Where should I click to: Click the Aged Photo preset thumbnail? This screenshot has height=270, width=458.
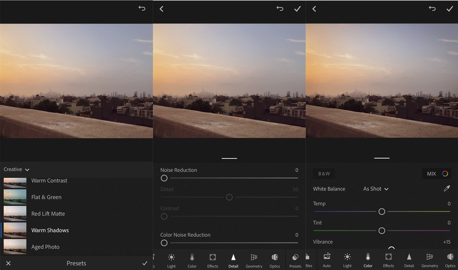click(15, 247)
